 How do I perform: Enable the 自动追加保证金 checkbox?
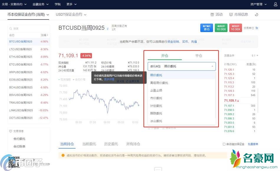[224, 144]
